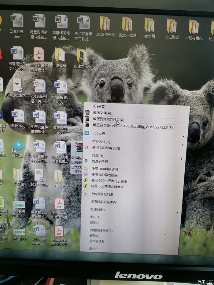Image resolution: width=214 pixels, height=285 pixels.
Task: Click the 360进行木马云查杀 icon
Action: coord(86,181)
